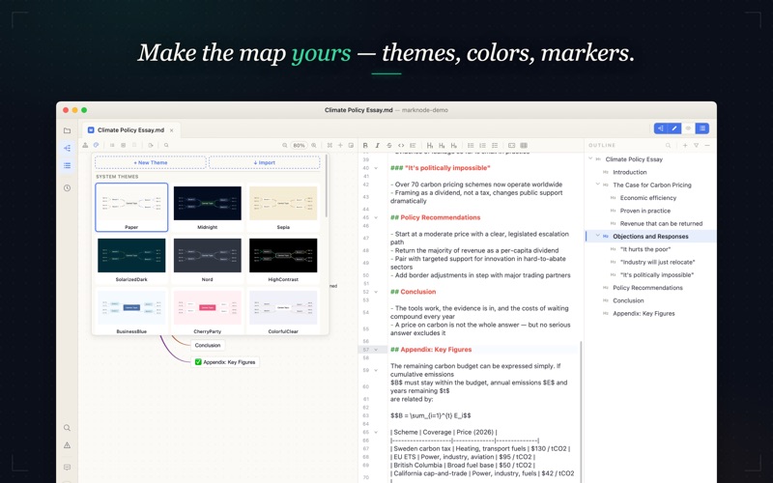This screenshot has width=773, height=483.
Task: Insert inline code formatting
Action: [x=401, y=146]
